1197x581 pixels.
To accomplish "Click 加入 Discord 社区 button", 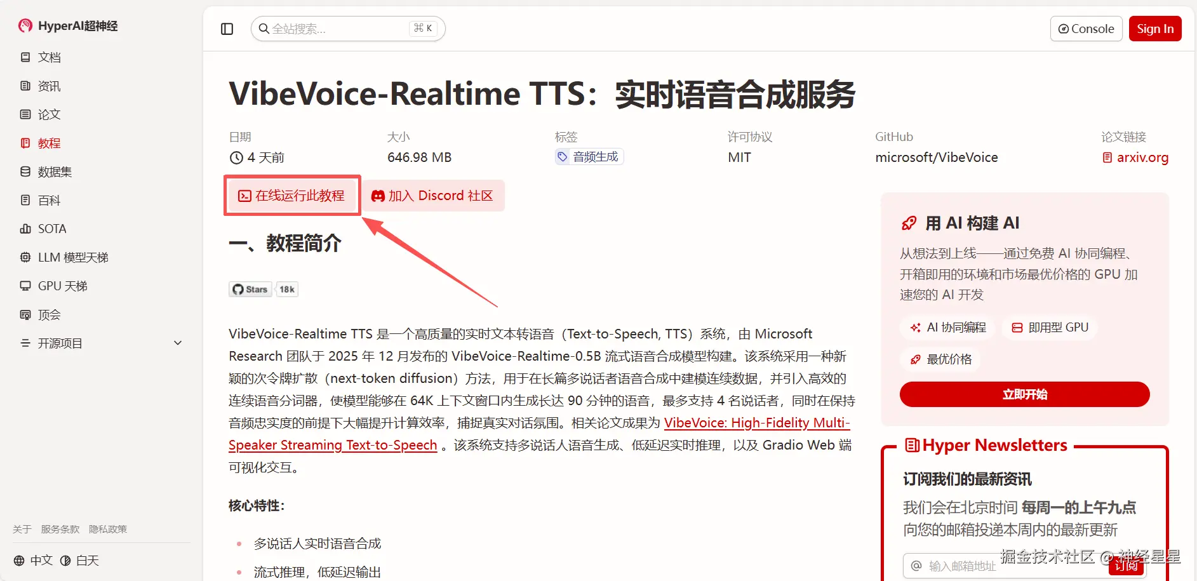I will pyautogui.click(x=433, y=196).
